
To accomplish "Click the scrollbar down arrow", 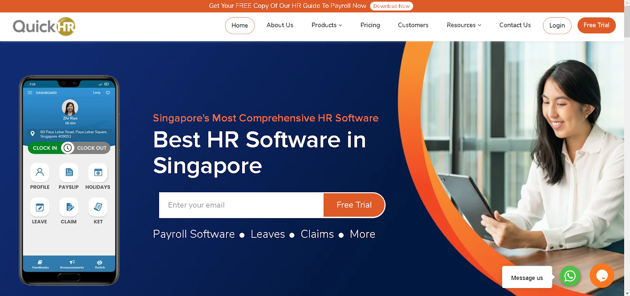I will 627,293.
